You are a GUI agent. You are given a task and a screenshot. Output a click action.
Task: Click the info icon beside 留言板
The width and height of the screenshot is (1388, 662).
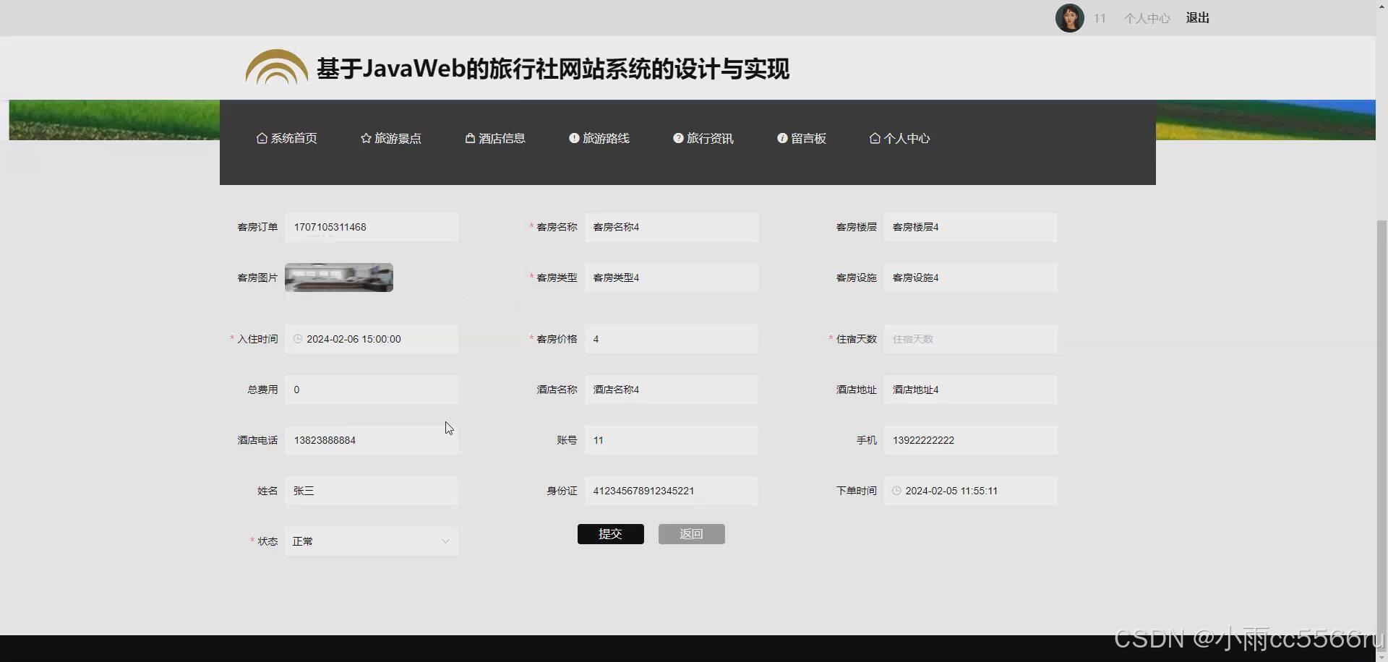tap(783, 138)
